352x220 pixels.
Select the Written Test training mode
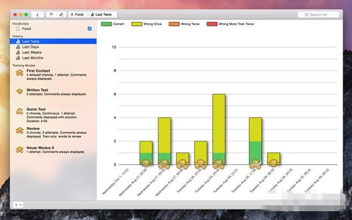[53, 92]
